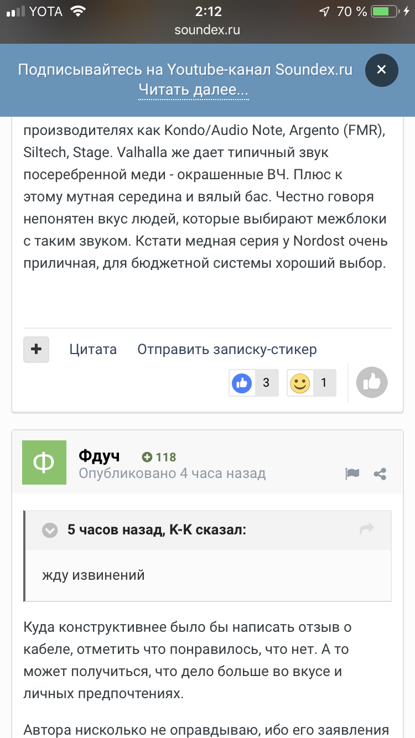Click the thumbs-up reaction count 3
Image resolution: width=415 pixels, height=738 pixels.
coord(266,383)
